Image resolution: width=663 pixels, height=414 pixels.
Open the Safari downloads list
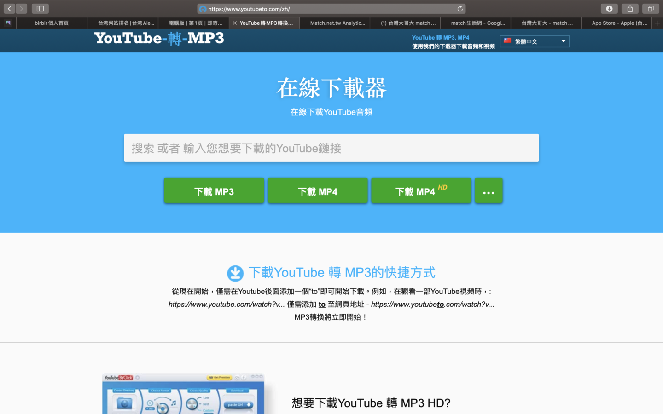[x=609, y=9]
